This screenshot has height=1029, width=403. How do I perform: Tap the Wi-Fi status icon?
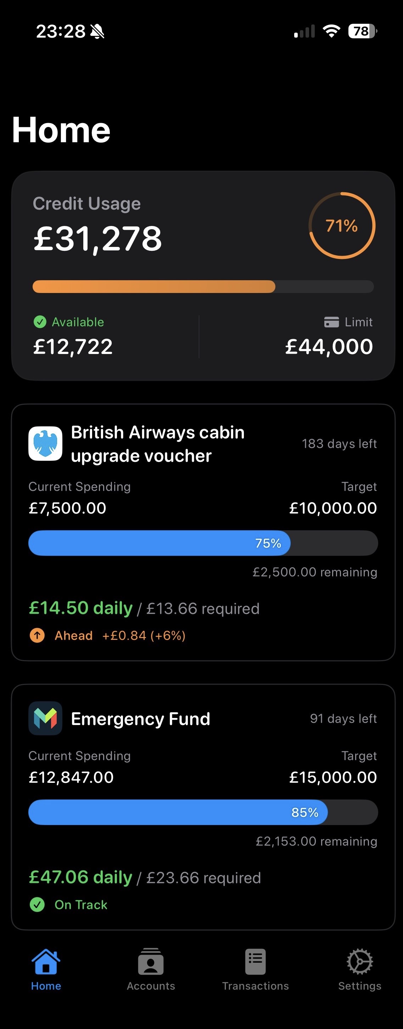tap(331, 31)
